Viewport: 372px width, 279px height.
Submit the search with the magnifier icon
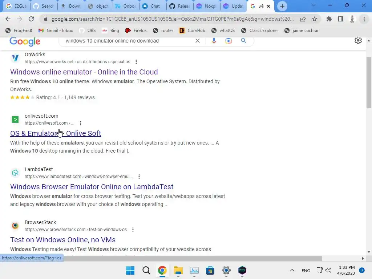pos(243,41)
